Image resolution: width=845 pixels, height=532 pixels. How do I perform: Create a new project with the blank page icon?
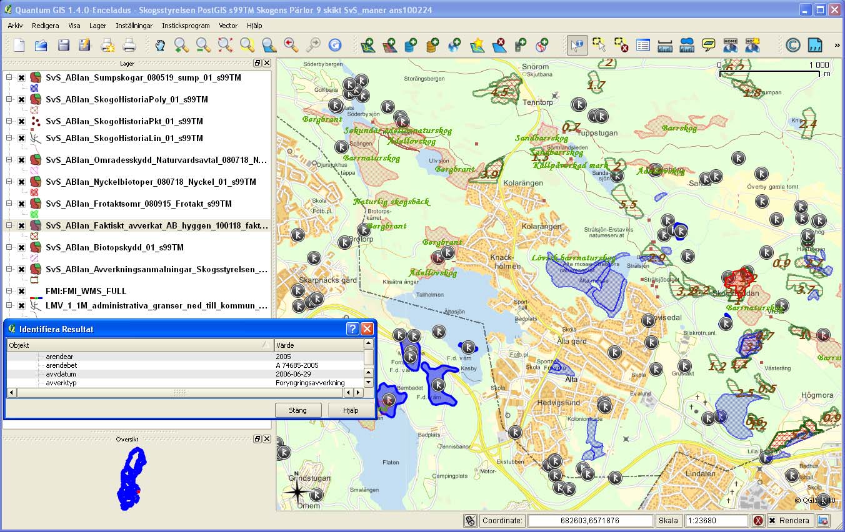(19, 45)
